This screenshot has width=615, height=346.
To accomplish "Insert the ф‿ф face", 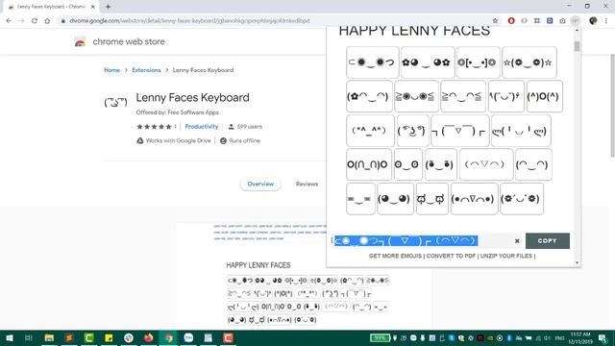I will click(x=431, y=199).
